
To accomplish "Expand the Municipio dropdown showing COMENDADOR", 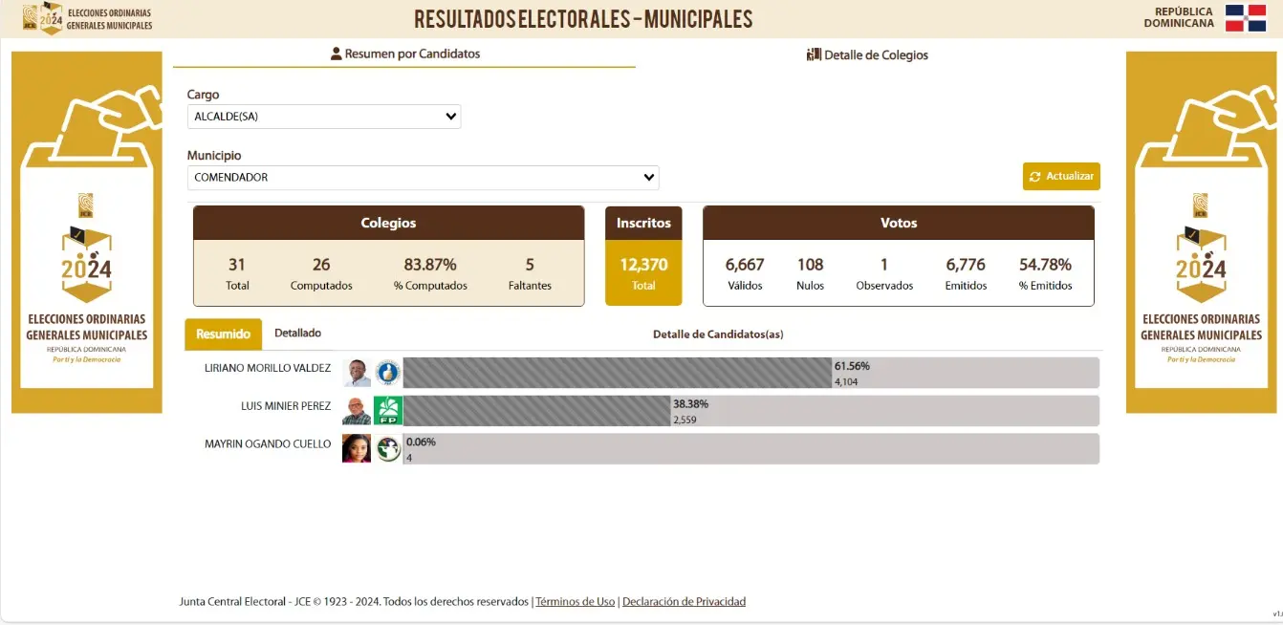I will 423,178.
